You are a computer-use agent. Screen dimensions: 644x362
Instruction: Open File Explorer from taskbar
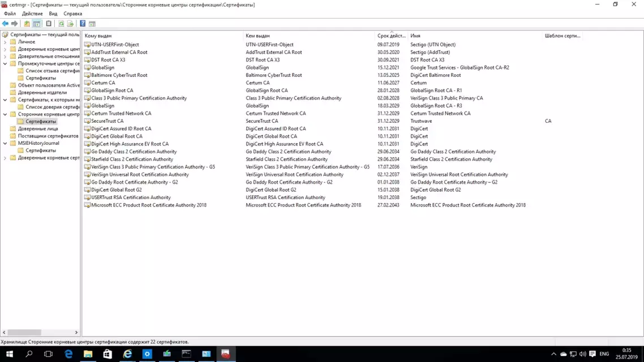click(88, 354)
